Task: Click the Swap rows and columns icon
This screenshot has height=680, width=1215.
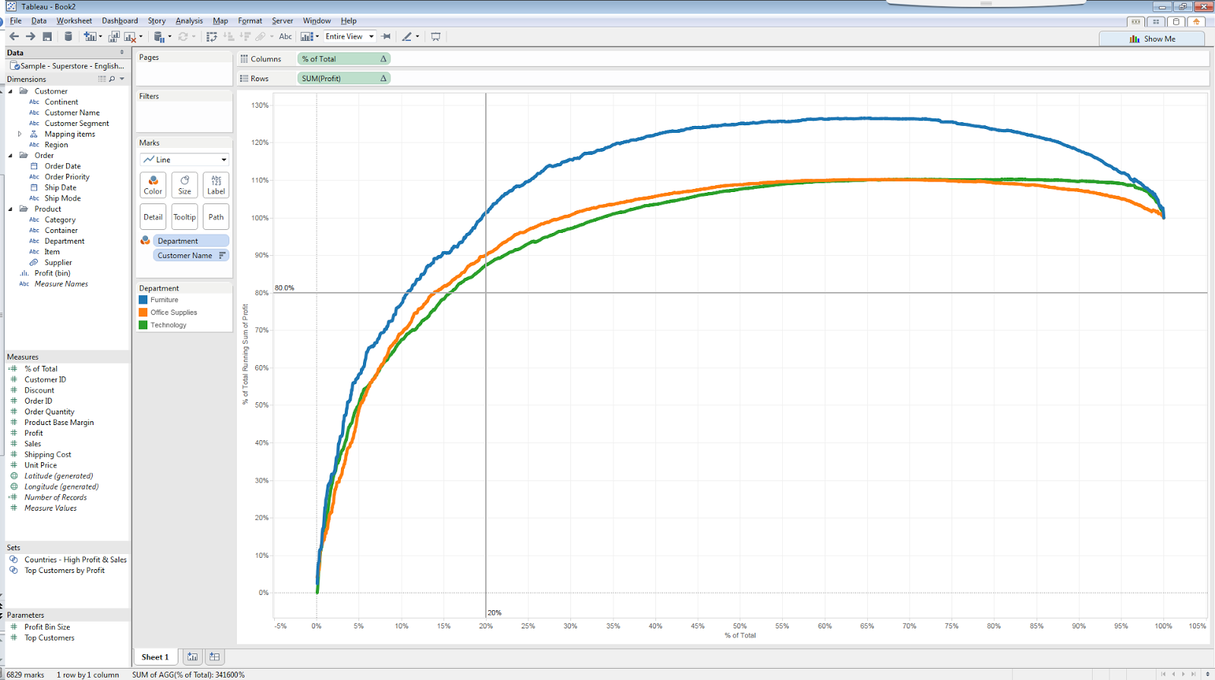Action: click(x=212, y=36)
